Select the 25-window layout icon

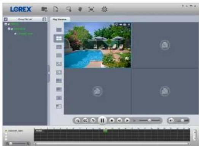[59, 64]
